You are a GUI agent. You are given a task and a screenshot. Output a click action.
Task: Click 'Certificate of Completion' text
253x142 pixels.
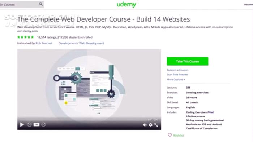click(x=202, y=128)
